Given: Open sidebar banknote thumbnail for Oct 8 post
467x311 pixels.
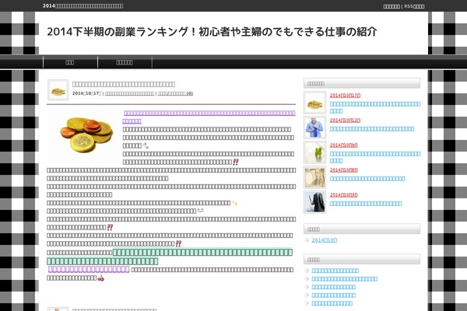Looking at the screenshot, I should [314, 176].
